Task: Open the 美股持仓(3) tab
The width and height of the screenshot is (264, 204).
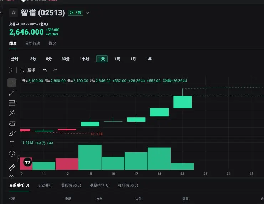Action: click(x=71, y=185)
